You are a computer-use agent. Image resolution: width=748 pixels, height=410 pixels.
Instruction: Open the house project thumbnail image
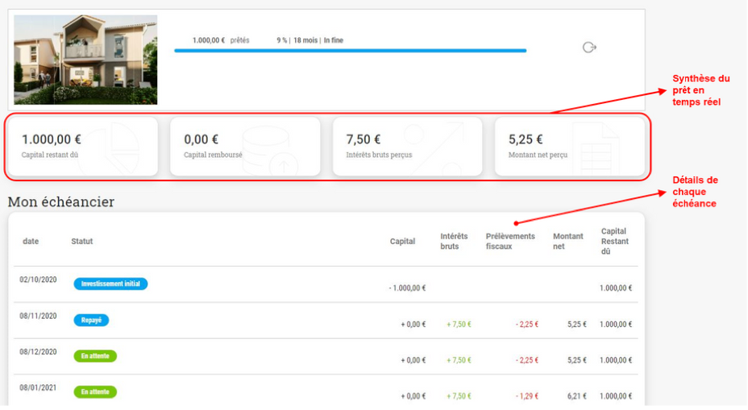85,60
